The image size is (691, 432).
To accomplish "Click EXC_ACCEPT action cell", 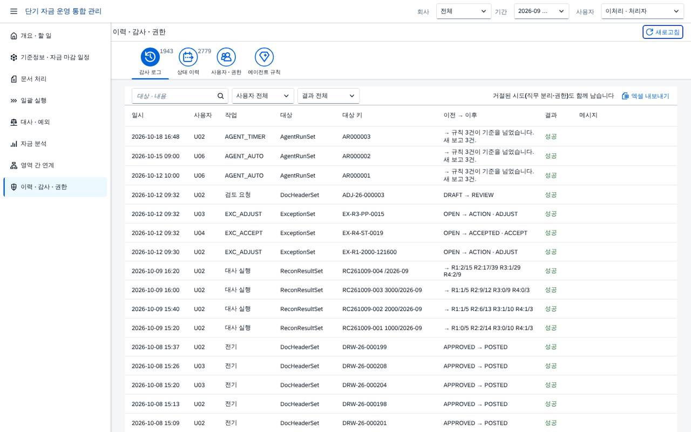I will 244,233.
